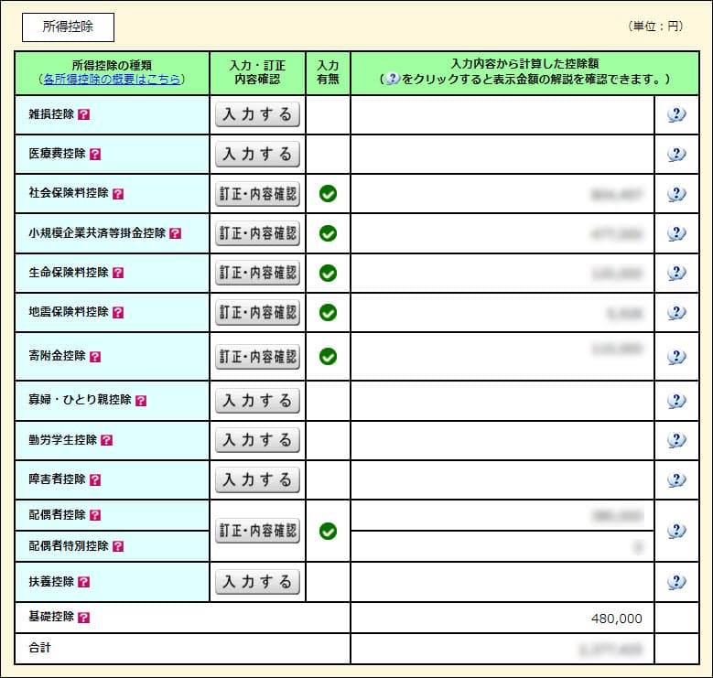Click 訂正・内容確認 for 地震保険料控除

pos(257,313)
